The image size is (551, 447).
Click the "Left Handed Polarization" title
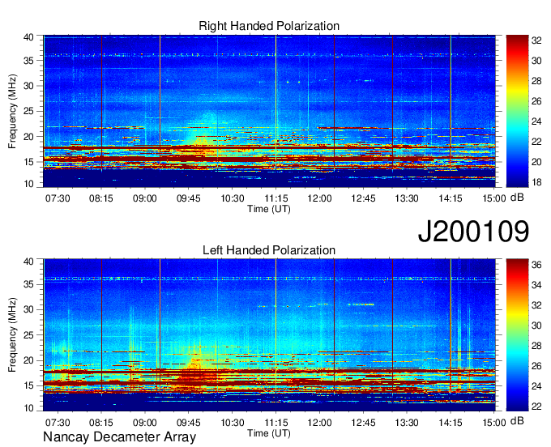(x=269, y=250)
